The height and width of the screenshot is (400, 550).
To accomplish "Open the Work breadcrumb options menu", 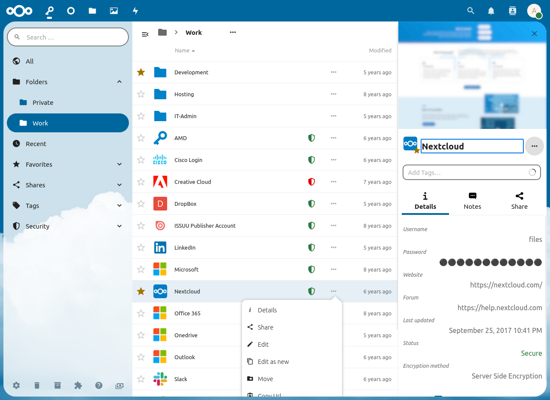I will coord(233,32).
